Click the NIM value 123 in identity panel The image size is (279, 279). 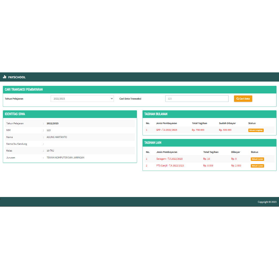(x=48, y=130)
